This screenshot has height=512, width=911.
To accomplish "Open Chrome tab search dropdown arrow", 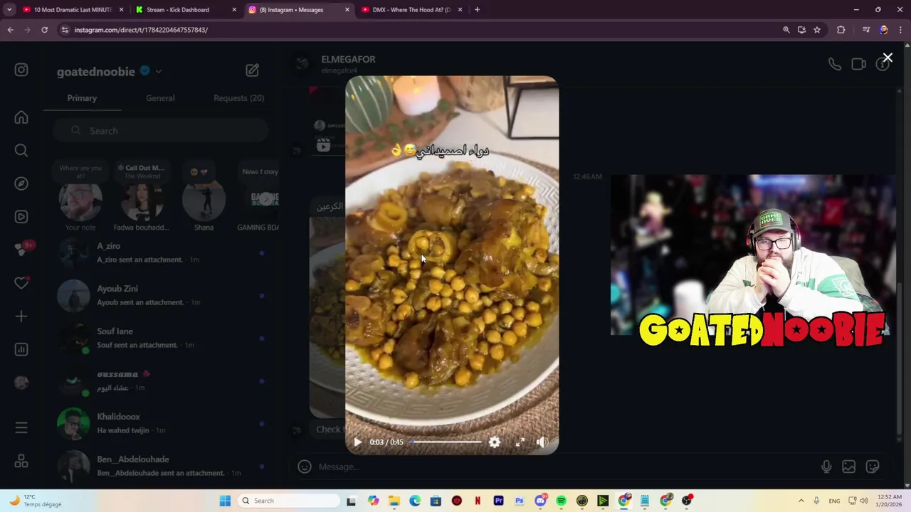I will (x=9, y=10).
